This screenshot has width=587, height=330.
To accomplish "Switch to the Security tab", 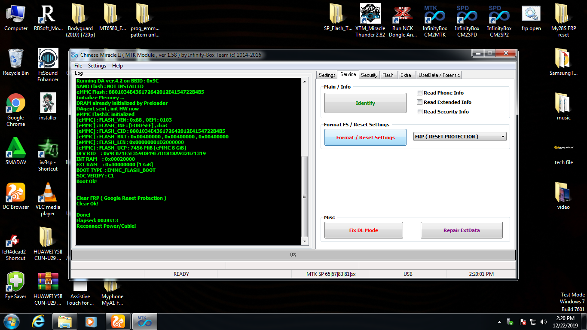I will (369, 75).
